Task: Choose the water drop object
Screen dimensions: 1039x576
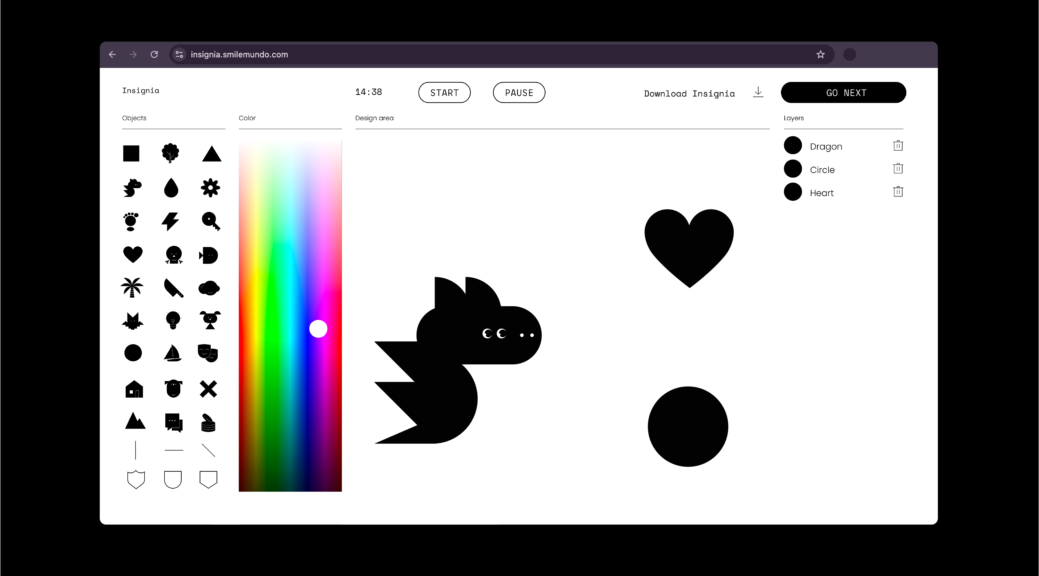Action: point(171,187)
